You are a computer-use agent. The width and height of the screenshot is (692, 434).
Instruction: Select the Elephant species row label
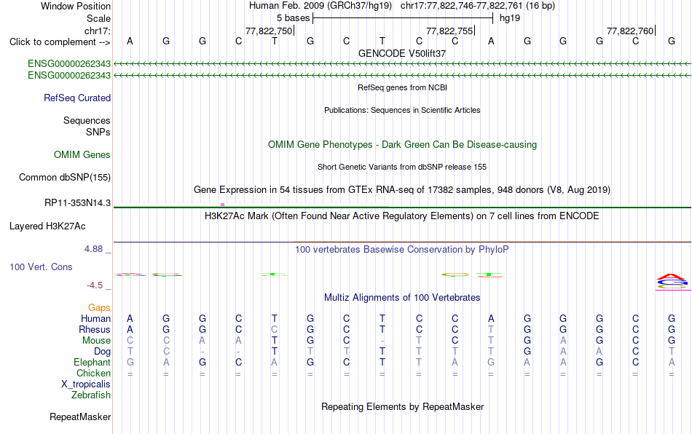coord(93,362)
